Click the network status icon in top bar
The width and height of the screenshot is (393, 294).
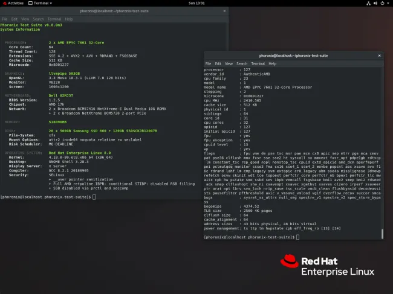coord(366,3)
